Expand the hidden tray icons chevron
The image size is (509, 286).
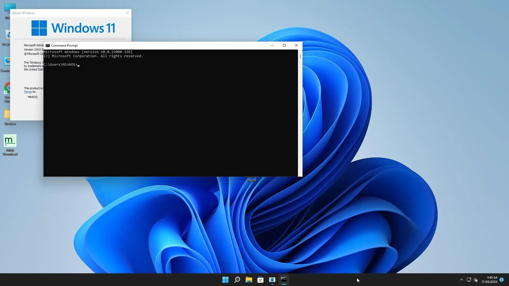click(x=461, y=280)
